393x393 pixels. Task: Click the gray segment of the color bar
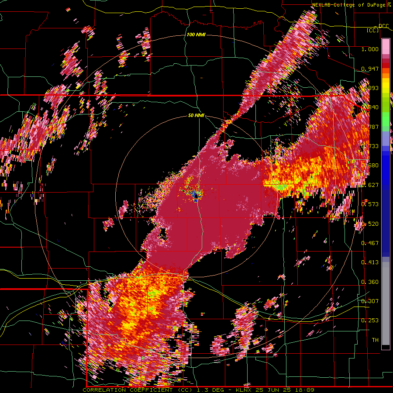[x=386, y=303]
